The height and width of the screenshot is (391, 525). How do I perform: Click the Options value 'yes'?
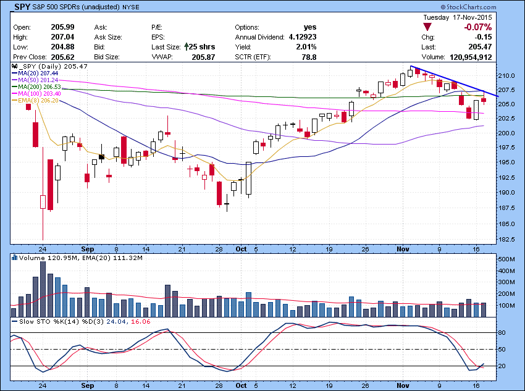(309, 27)
